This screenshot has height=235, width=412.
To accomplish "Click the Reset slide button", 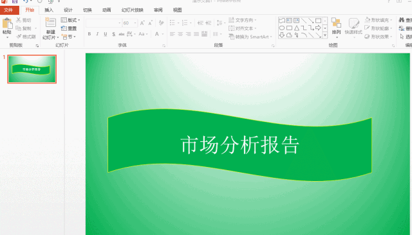I will [69, 28].
